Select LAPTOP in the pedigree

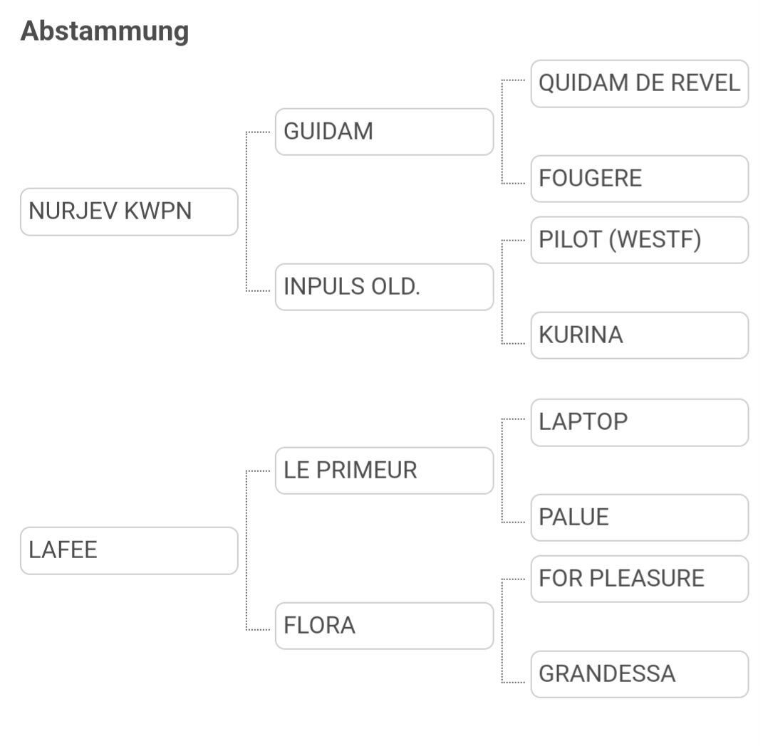pyautogui.click(x=639, y=422)
